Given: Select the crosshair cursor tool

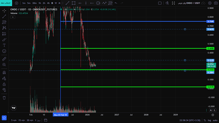Looking at the screenshot, I should click(4, 10).
